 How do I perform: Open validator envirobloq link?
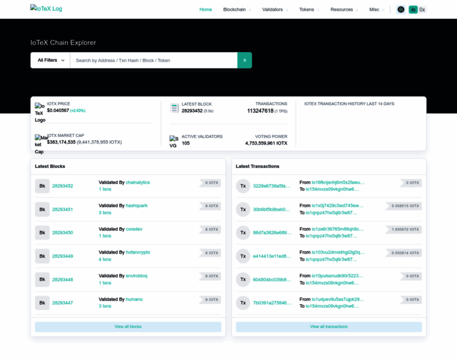tap(136, 275)
